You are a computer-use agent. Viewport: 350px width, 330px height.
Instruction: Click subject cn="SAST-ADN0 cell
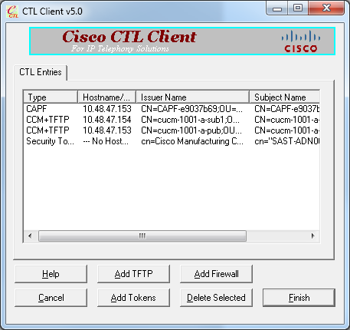287,141
